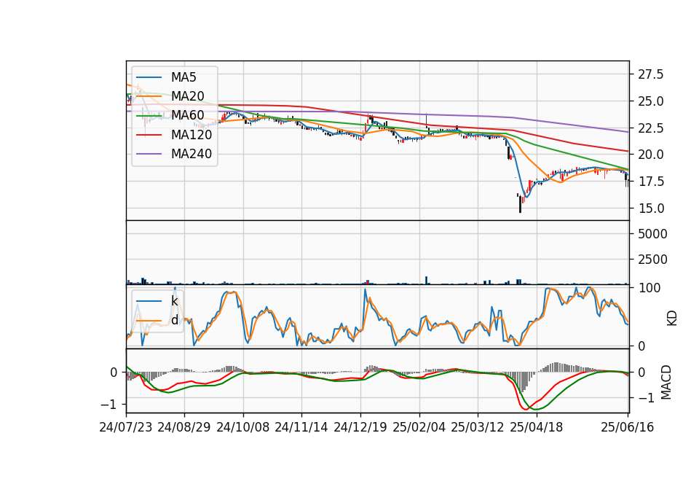Click the MA60 legend label
The height and width of the screenshot is (503, 699).
187,115
